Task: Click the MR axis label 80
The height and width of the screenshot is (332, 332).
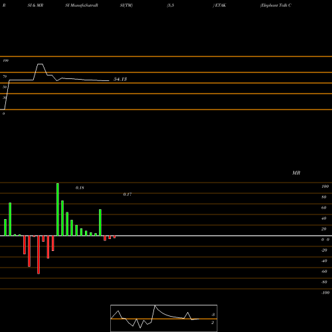Action: coord(324,197)
